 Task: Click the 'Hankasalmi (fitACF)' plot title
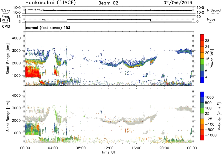[51, 3]
